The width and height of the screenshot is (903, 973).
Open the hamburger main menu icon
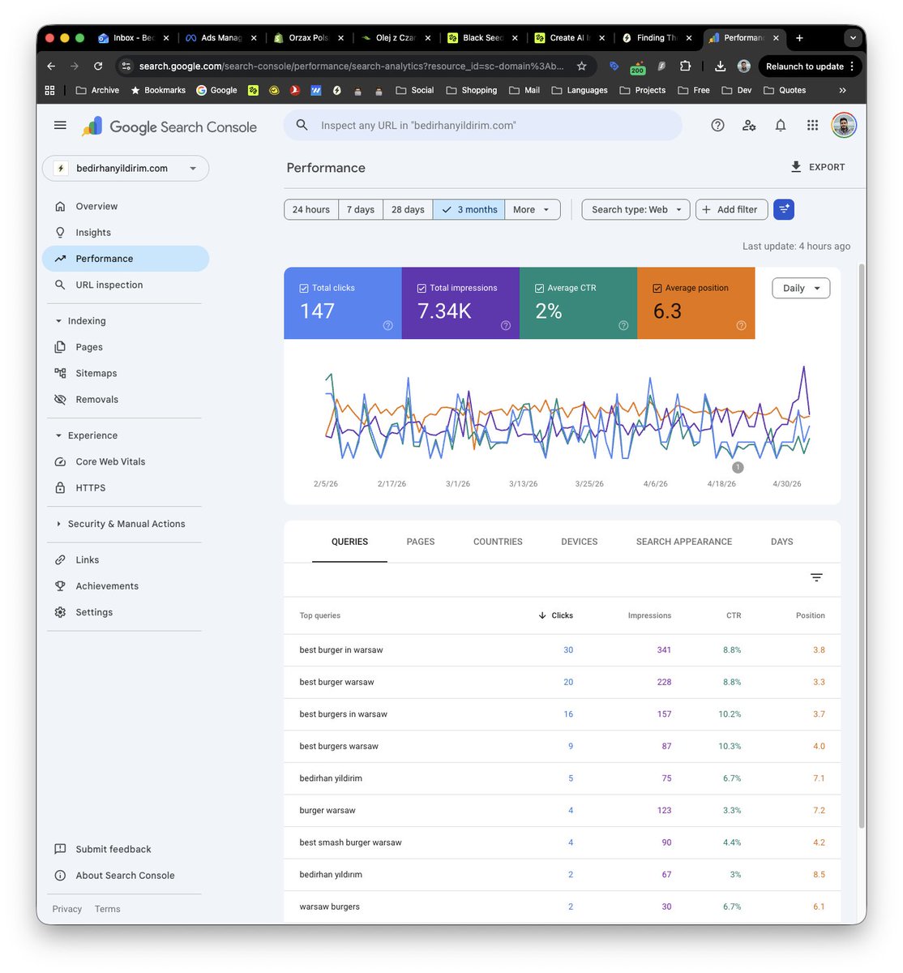60,126
